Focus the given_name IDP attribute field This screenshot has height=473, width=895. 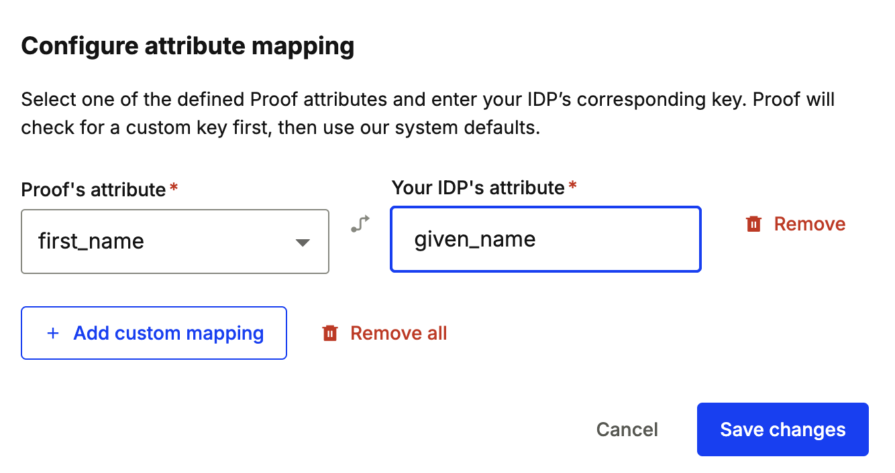[545, 239]
